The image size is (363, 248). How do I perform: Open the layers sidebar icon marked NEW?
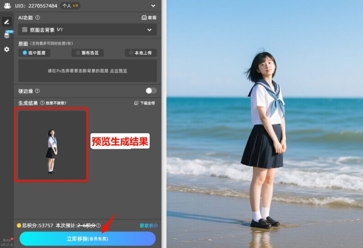(7, 35)
